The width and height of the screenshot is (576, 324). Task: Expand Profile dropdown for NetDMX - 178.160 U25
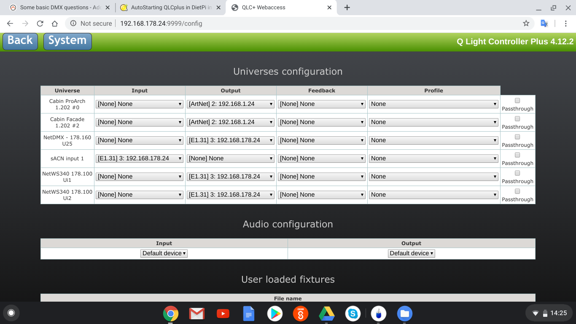tap(434, 140)
